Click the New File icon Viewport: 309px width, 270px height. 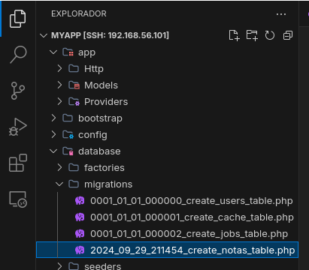coord(234,35)
